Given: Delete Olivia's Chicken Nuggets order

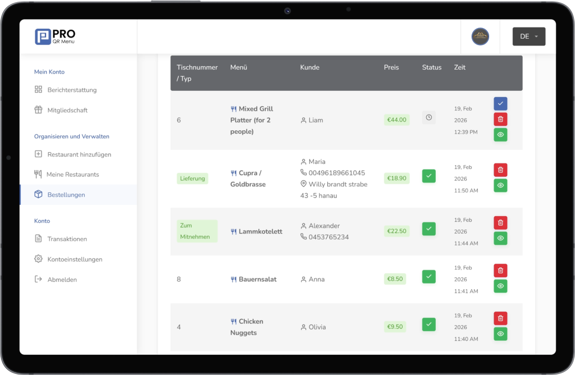Looking at the screenshot, I should tap(500, 318).
